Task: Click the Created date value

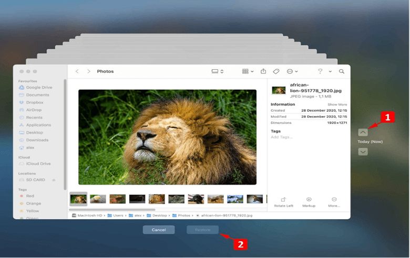Action: click(x=324, y=111)
